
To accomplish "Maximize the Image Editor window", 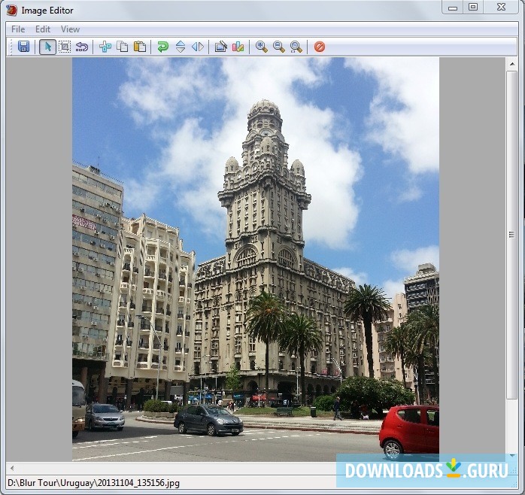I will point(473,8).
